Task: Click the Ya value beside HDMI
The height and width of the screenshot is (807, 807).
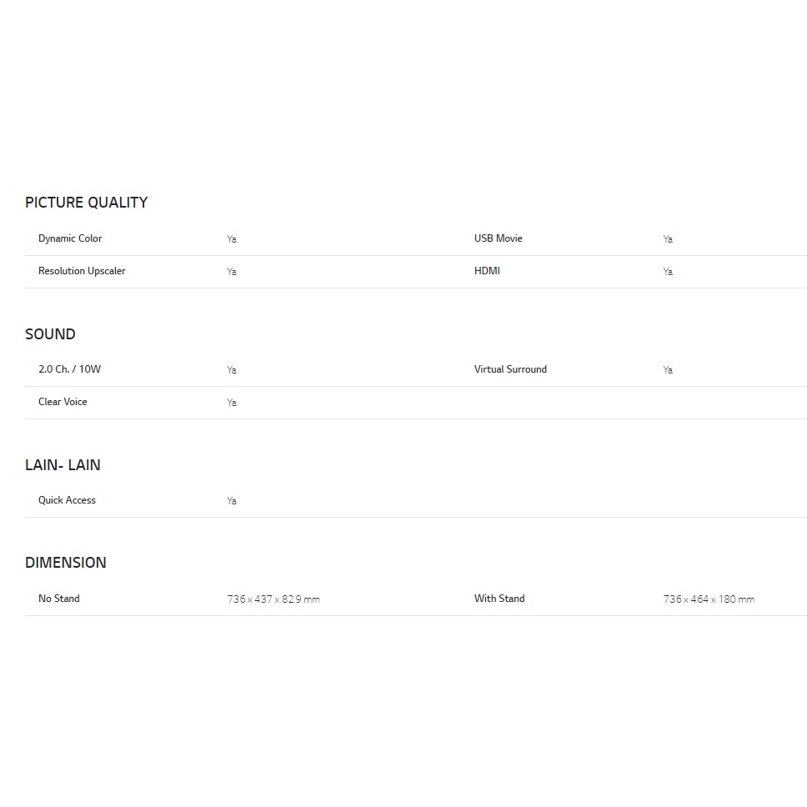Action: pyautogui.click(x=668, y=272)
